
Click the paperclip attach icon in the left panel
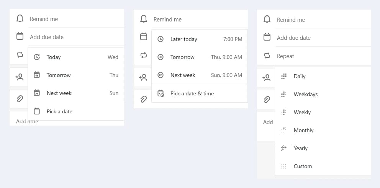click(x=20, y=99)
